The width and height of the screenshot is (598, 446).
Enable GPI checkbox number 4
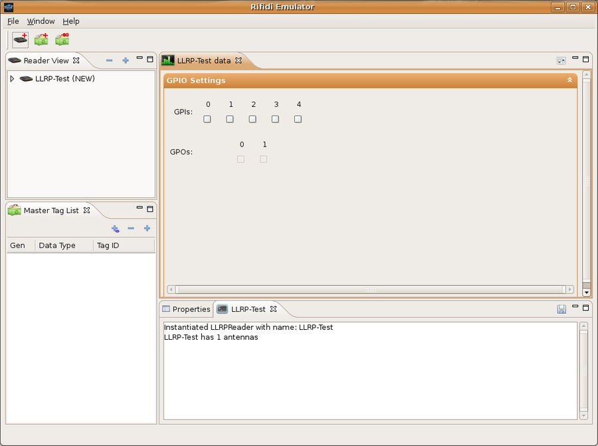coord(298,119)
